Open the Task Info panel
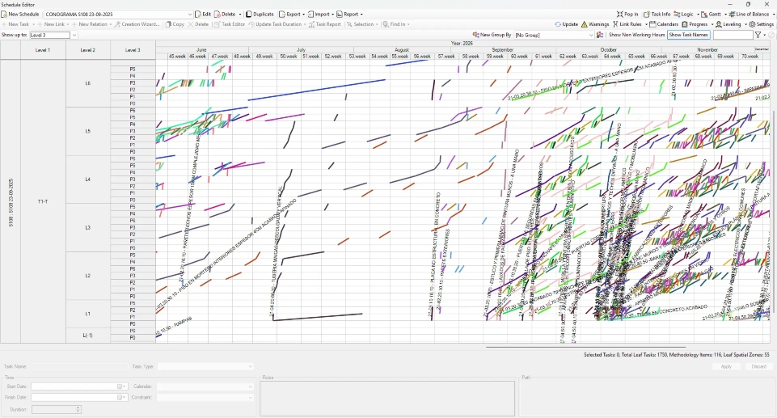 [657, 14]
